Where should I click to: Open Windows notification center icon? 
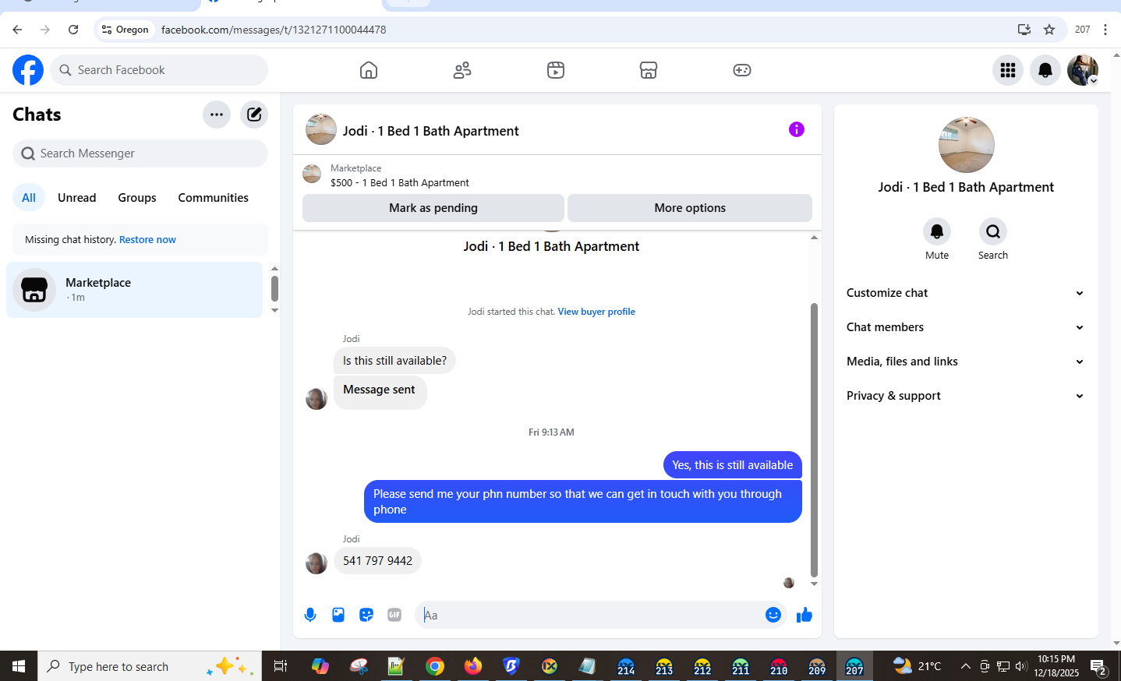pyautogui.click(x=1098, y=667)
